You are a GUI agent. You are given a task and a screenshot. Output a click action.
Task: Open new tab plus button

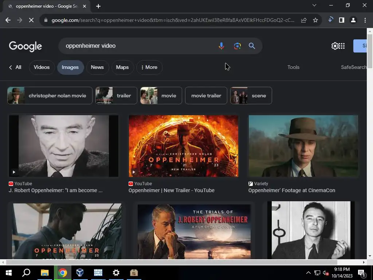[98, 6]
